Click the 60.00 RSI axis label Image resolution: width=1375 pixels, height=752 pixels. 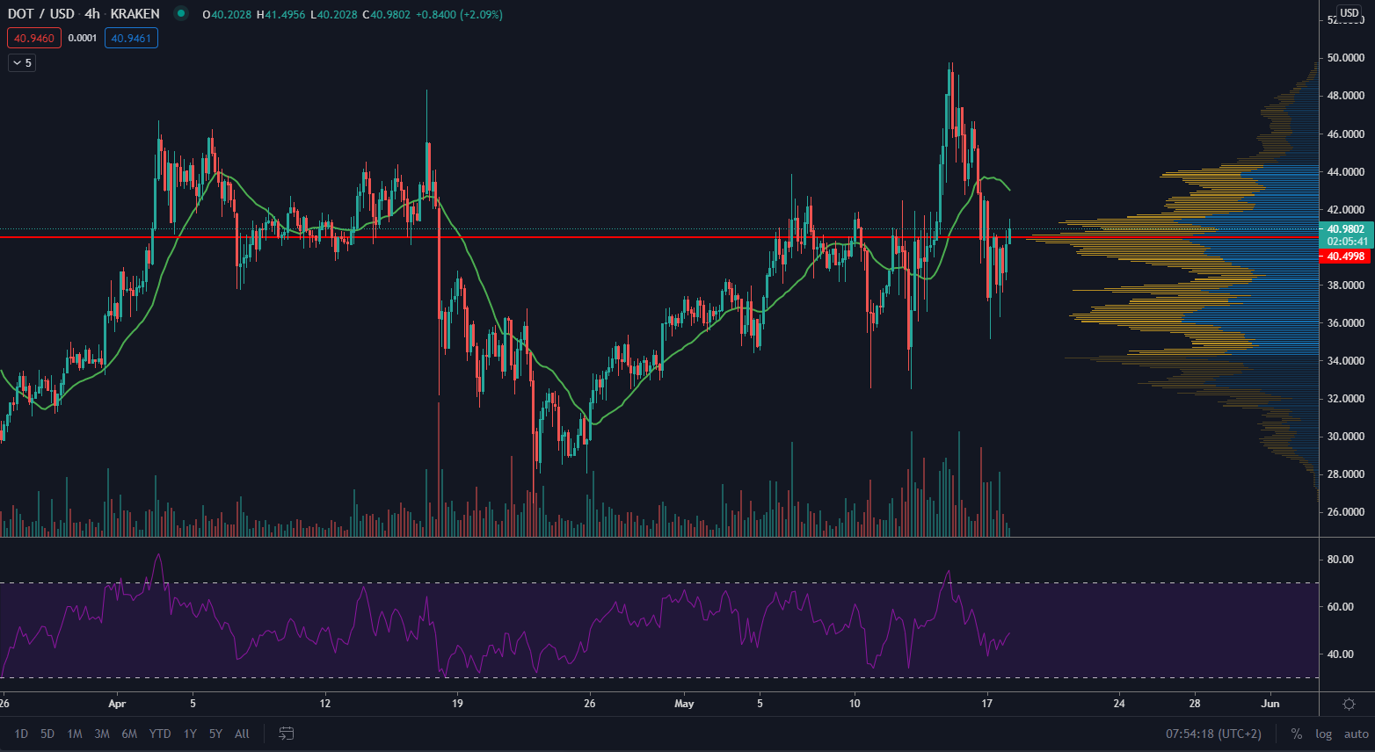(x=1340, y=607)
